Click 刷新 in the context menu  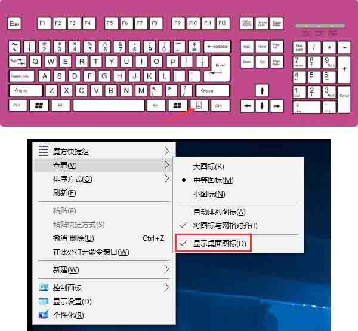click(64, 192)
